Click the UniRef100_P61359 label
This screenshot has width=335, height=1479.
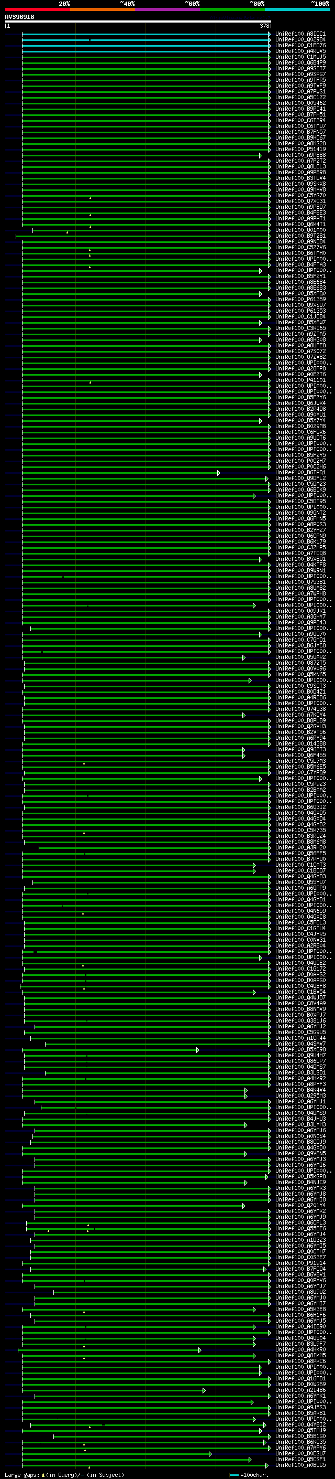(x=300, y=299)
